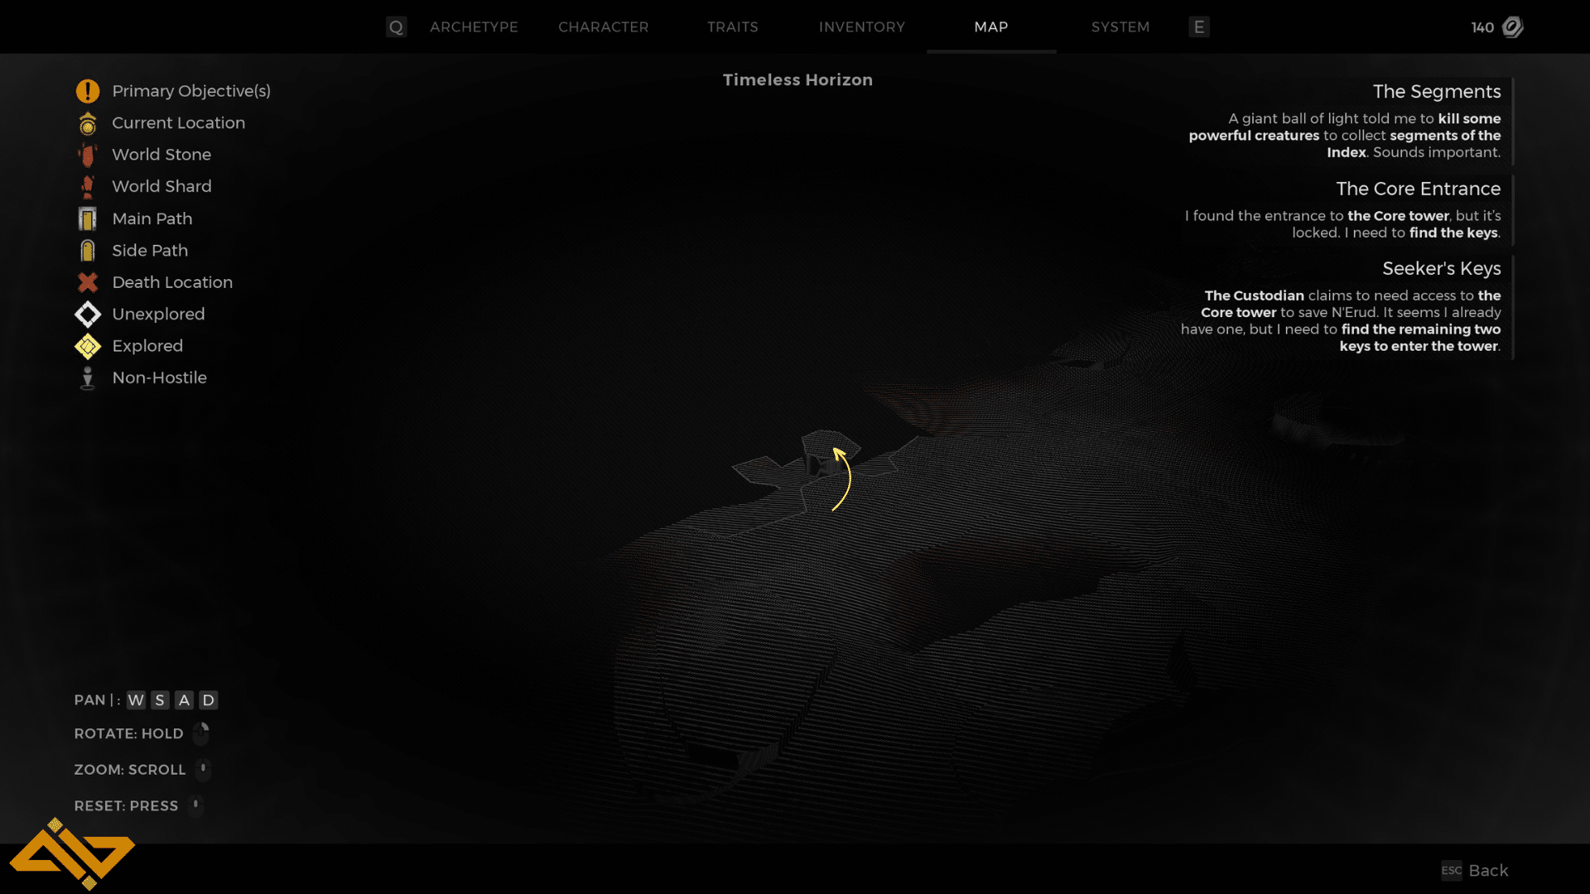Click the Non-Hostile legend label

click(x=159, y=377)
